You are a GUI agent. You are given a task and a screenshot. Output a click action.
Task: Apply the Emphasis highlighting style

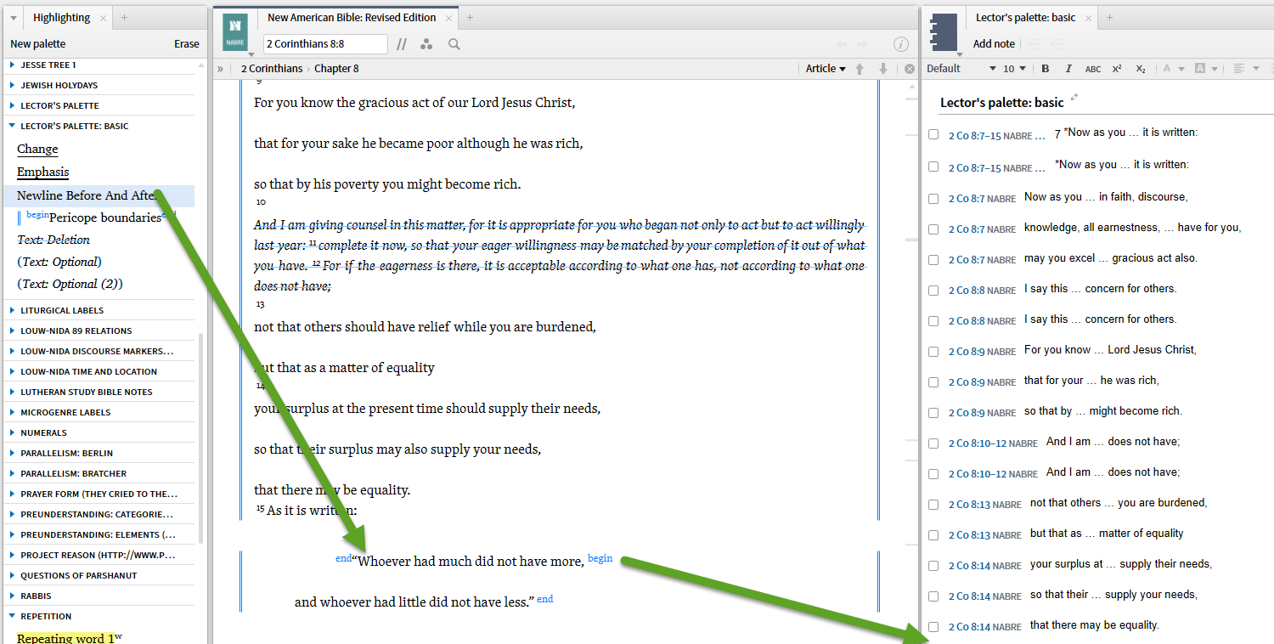[42, 172]
